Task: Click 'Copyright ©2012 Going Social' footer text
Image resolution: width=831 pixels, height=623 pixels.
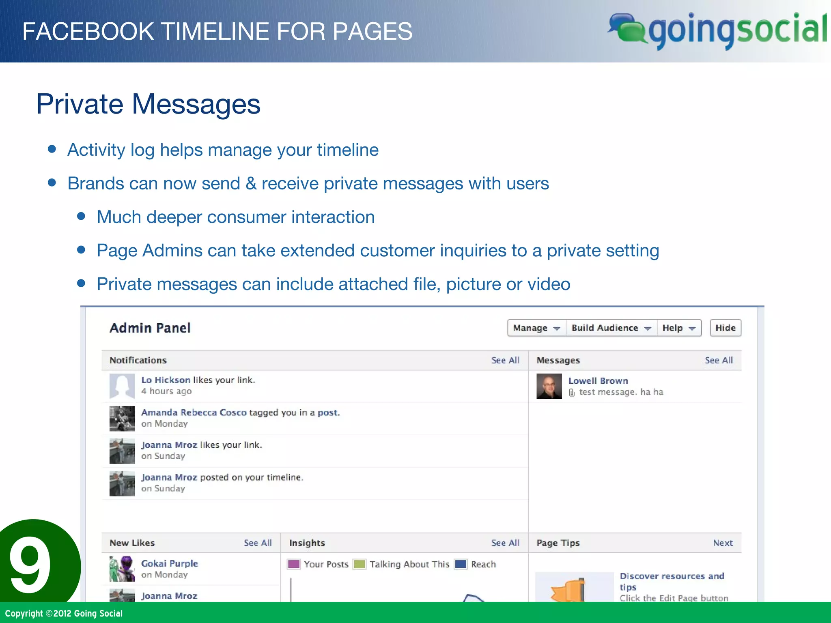Action: (64, 614)
